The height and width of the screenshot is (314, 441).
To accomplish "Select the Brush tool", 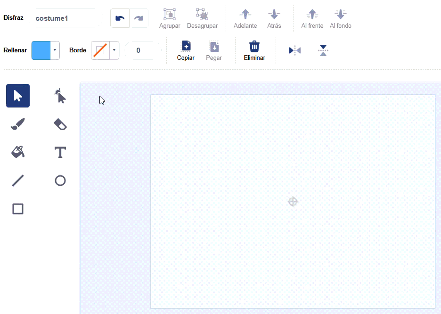I will pos(18,124).
